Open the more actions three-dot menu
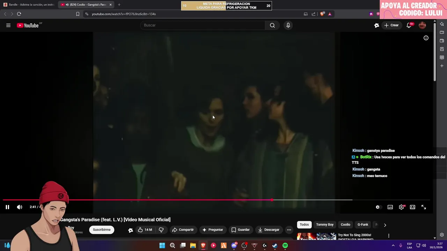This screenshot has width=447, height=251. click(289, 230)
